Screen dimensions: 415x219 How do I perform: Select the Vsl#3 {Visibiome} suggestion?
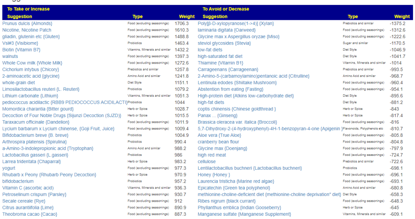pos(20,43)
